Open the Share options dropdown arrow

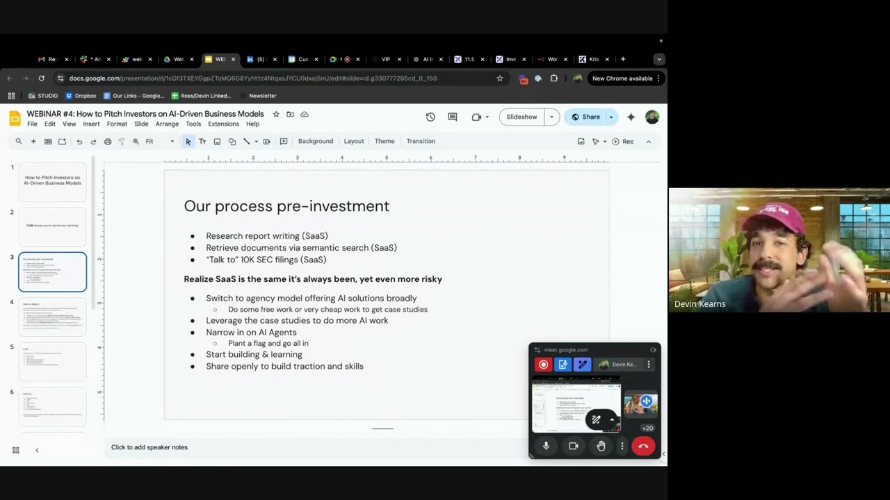coord(611,117)
